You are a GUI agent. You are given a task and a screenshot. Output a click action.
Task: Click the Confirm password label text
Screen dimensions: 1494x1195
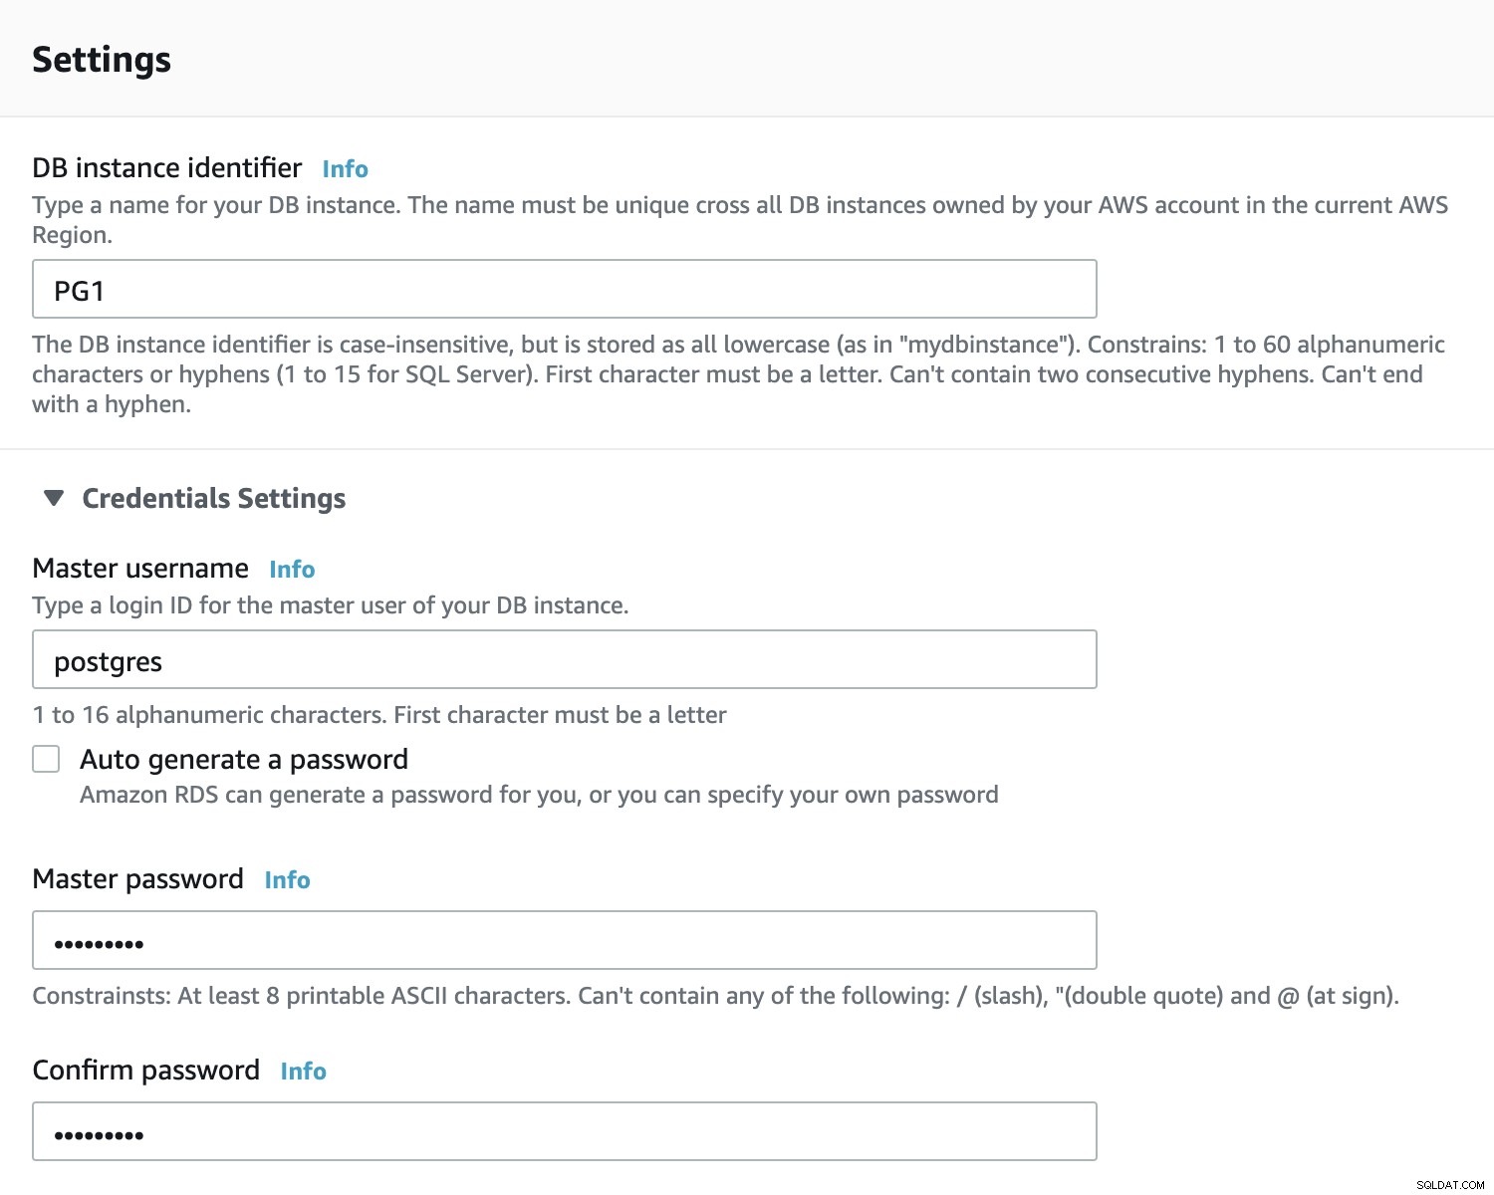click(x=145, y=1071)
